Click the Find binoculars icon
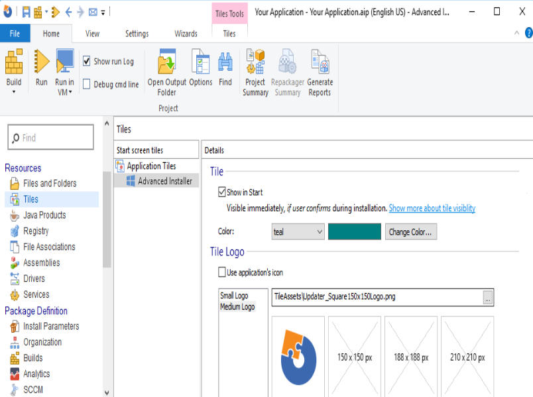 (x=225, y=62)
